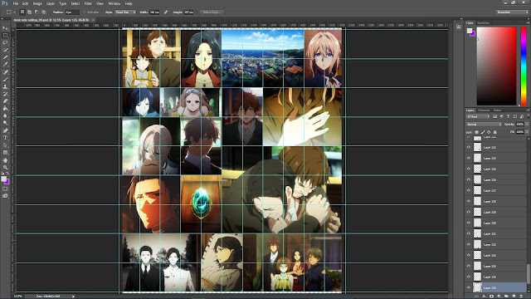Click purple background color swatch in toolbox
Image resolution: width=531 pixels, height=299 pixels.
pyautogui.click(x=7, y=183)
